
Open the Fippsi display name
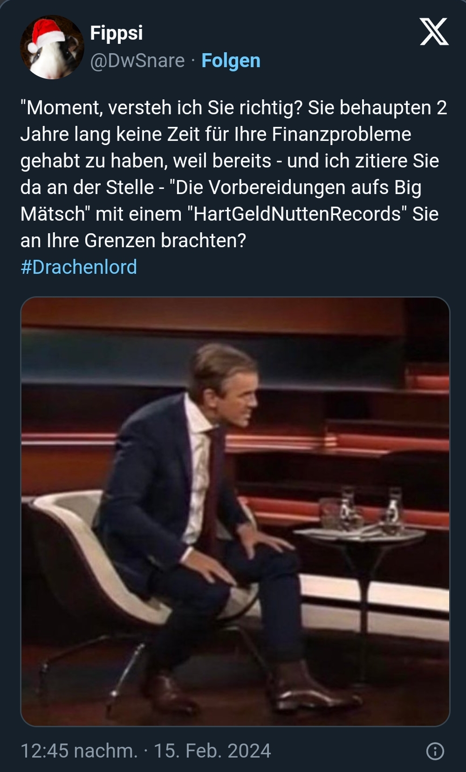[x=116, y=33]
